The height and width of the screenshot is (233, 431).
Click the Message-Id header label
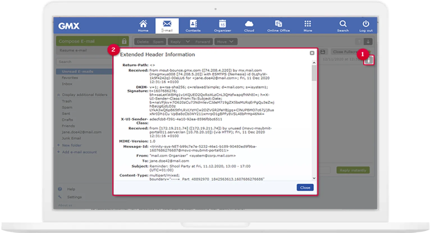[136, 147]
